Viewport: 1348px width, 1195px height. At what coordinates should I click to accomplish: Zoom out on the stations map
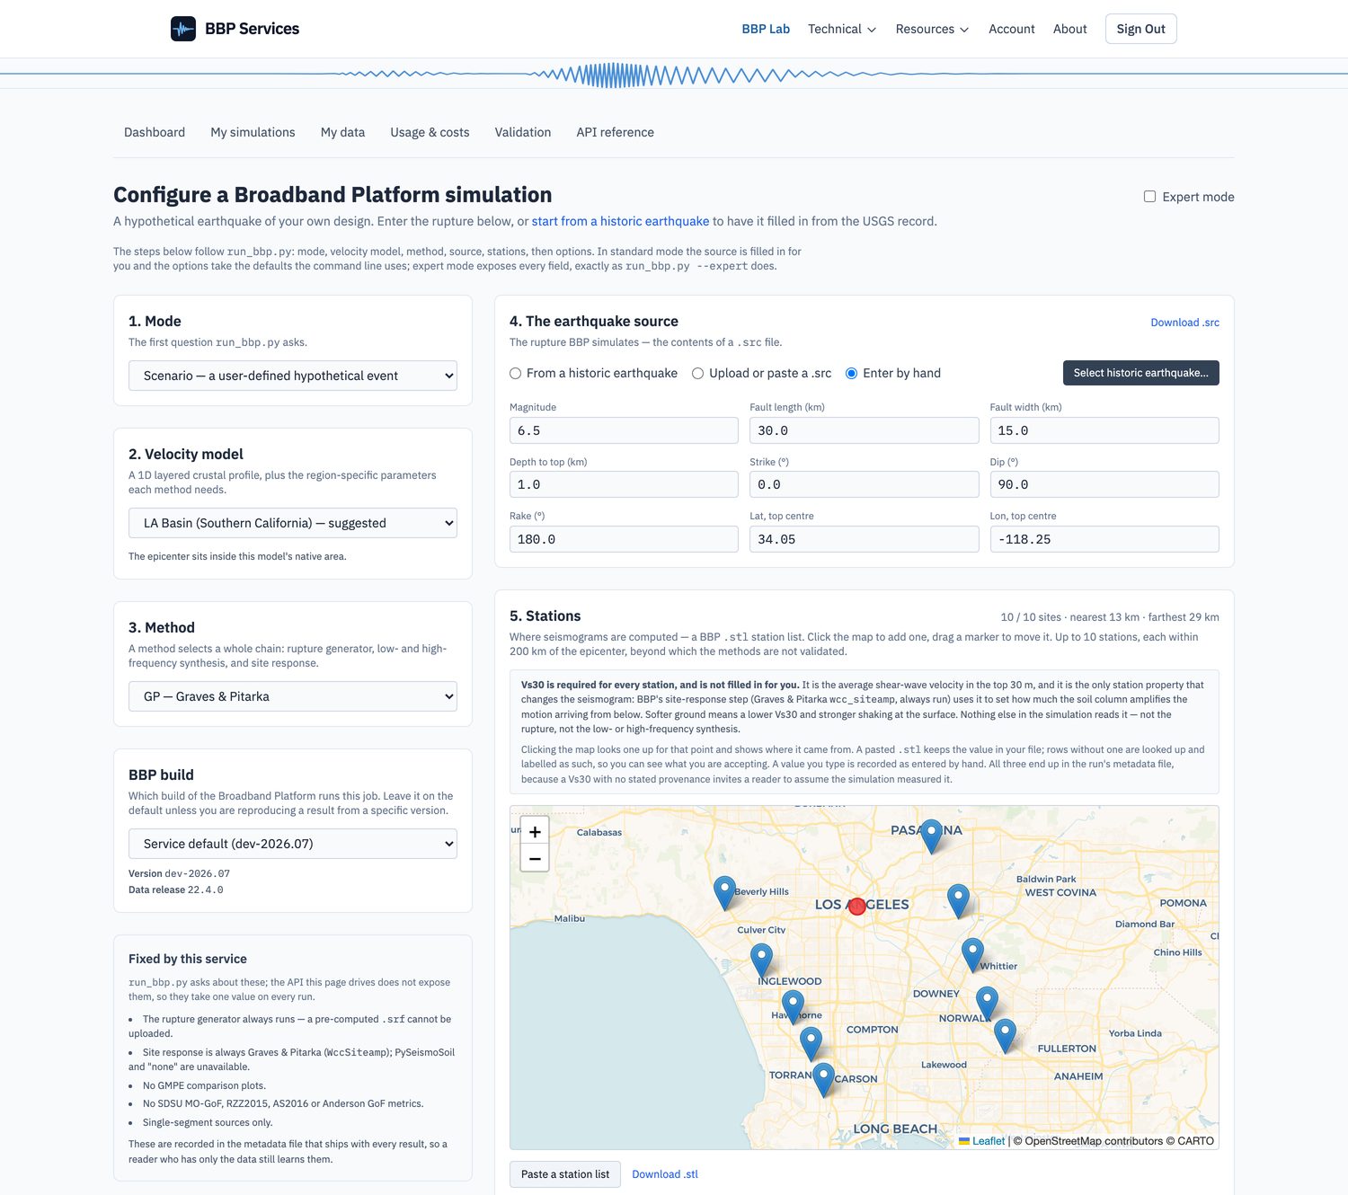coord(535,859)
